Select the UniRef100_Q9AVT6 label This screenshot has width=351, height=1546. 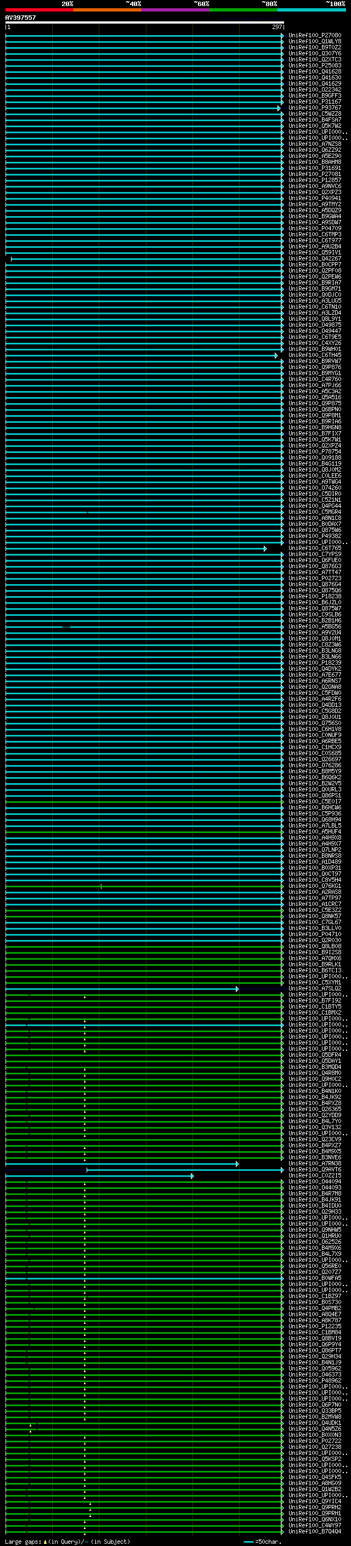coord(315,1169)
